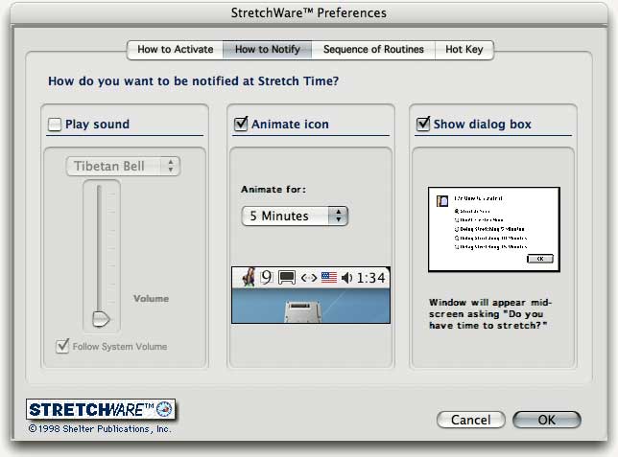Click the 1:34 clock in preview
618x457 pixels.
tap(370, 278)
